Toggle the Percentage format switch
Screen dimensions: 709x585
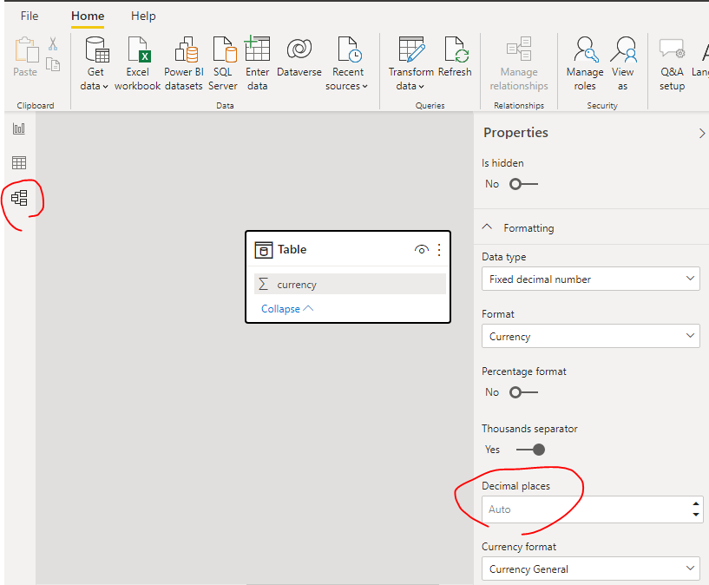523,392
